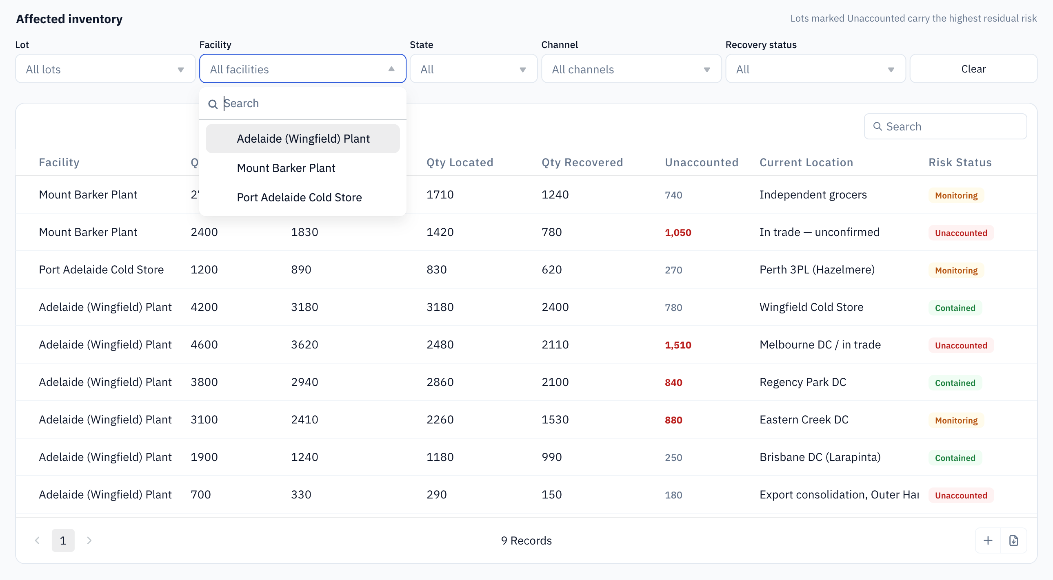Pick Port Adelaide Cold Store option
This screenshot has height=580, width=1053.
pyautogui.click(x=302, y=198)
